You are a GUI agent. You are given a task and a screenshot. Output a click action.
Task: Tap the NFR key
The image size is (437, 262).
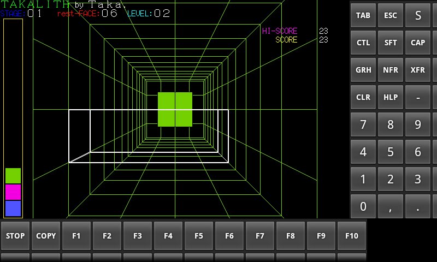(x=390, y=70)
